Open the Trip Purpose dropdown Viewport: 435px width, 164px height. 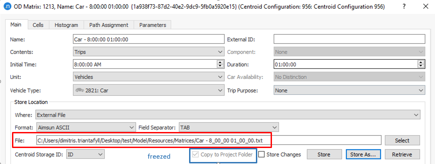(349, 90)
